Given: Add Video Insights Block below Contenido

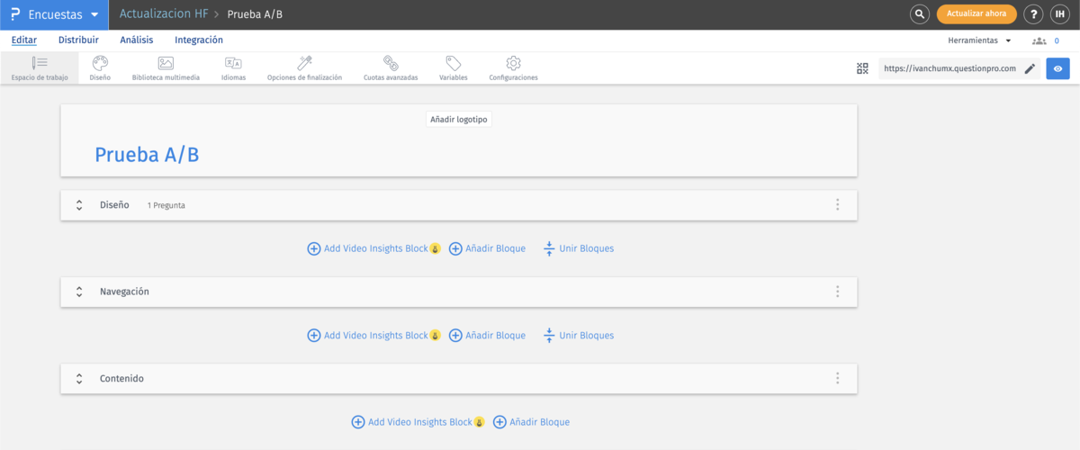Looking at the screenshot, I should click(418, 422).
